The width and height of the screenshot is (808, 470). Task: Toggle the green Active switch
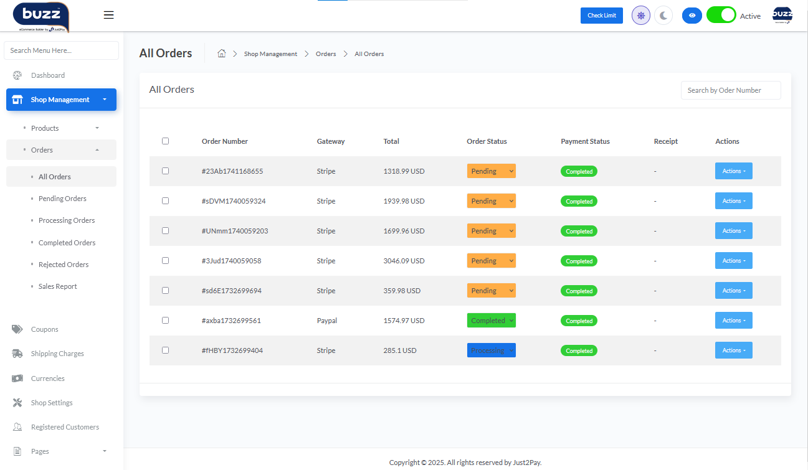(721, 16)
